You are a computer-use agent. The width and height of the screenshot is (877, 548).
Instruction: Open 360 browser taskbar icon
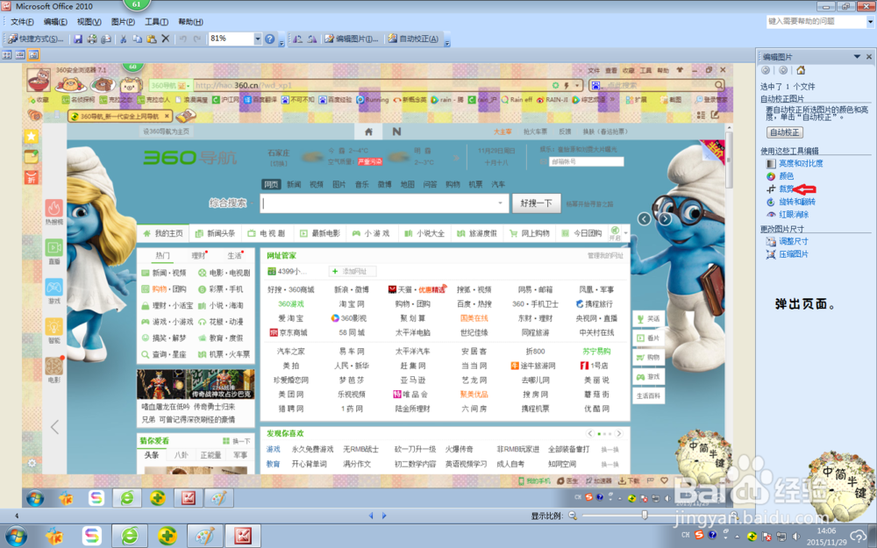click(130, 537)
